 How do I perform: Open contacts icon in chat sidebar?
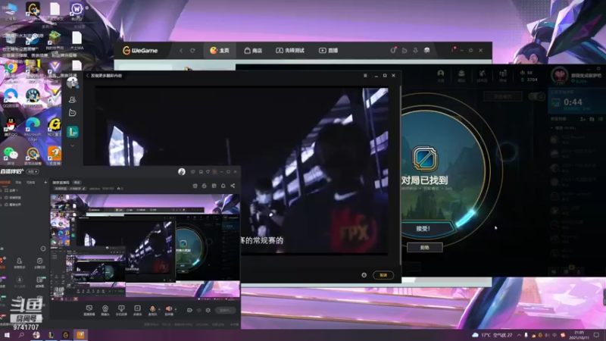tap(72, 100)
